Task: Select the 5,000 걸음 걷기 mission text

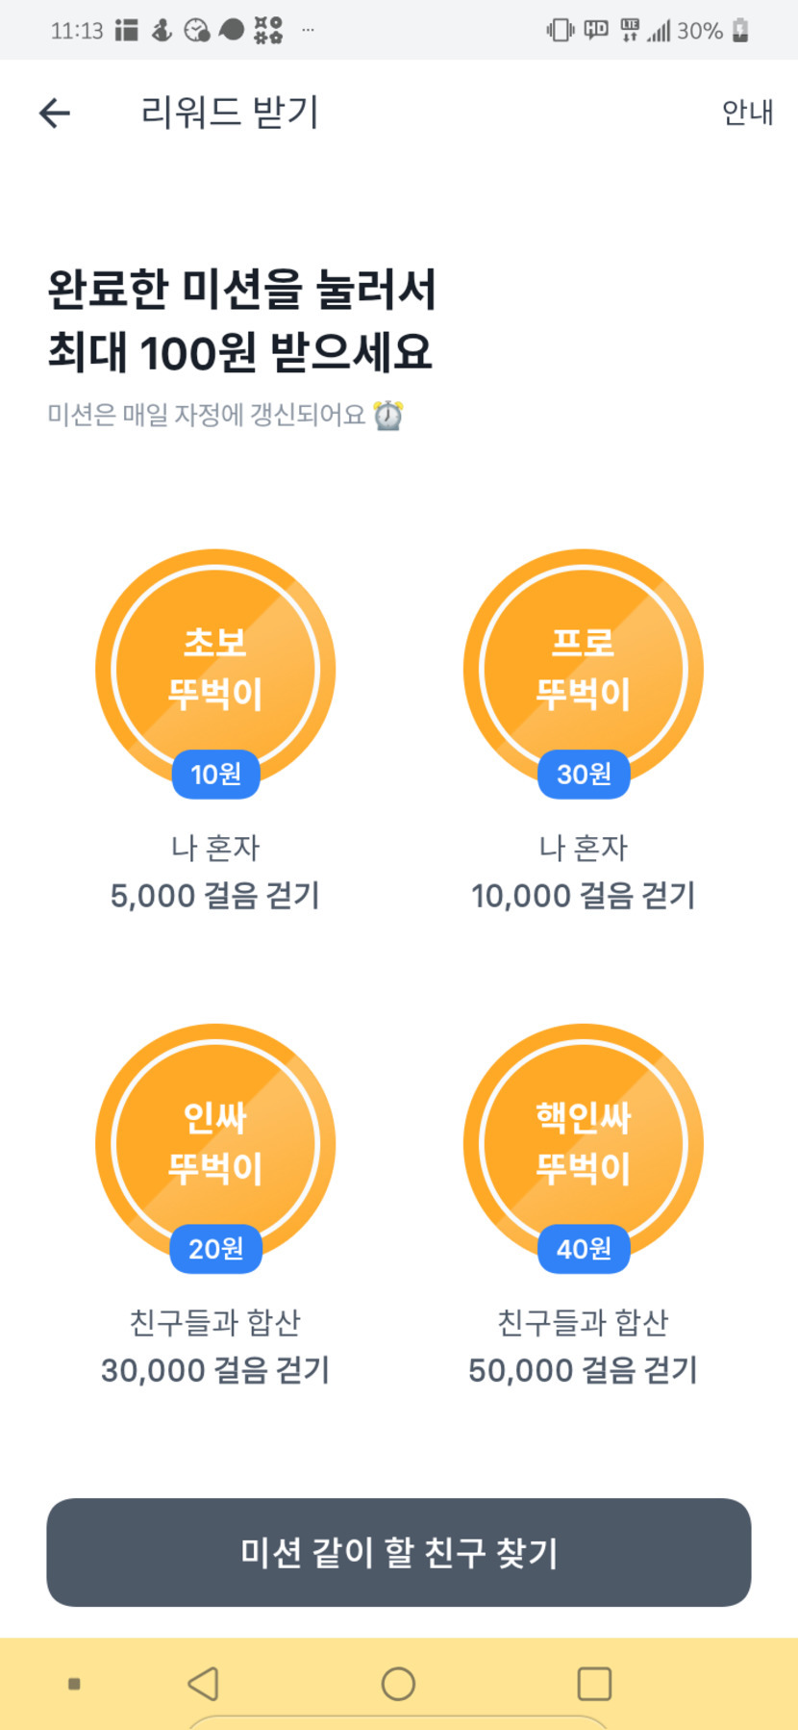Action: click(215, 896)
